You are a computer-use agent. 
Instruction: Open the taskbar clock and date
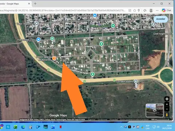point(167,127)
